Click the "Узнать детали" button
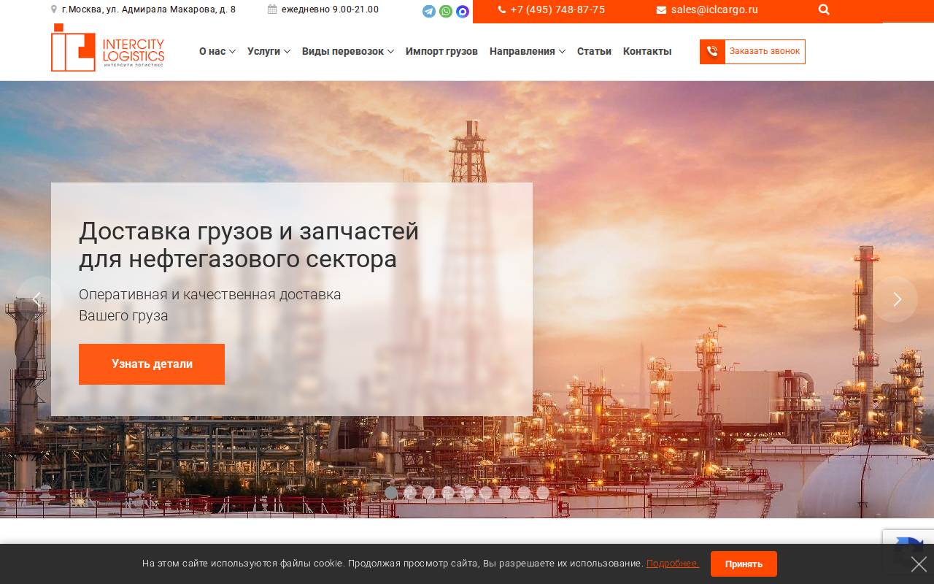This screenshot has width=934, height=584. tap(152, 364)
